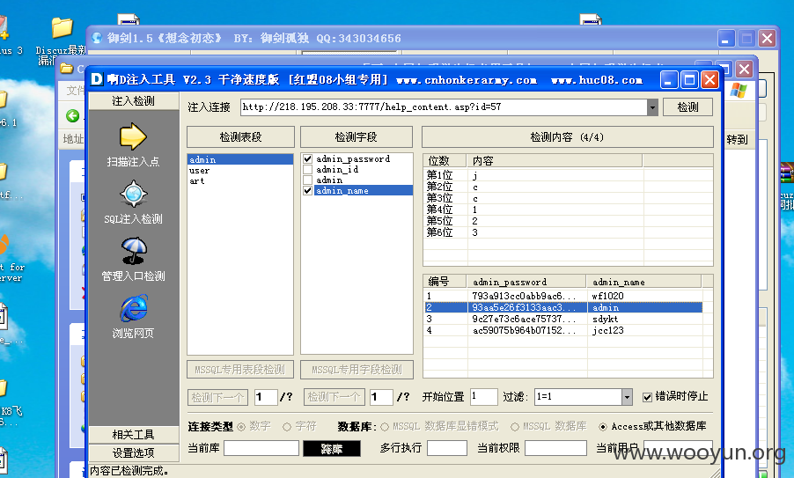Viewport: 794px width, 478px height.
Task: Click the 检测 button
Action: [687, 107]
